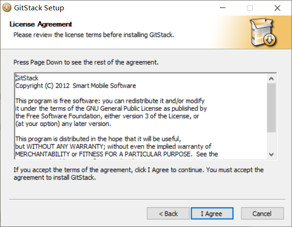Viewport: 292px width, 227px height.
Task: Cancel the GitStack installation
Action: (x=262, y=213)
